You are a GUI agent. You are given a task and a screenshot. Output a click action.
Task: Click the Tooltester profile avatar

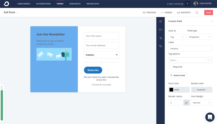pyautogui.click(x=196, y=4)
